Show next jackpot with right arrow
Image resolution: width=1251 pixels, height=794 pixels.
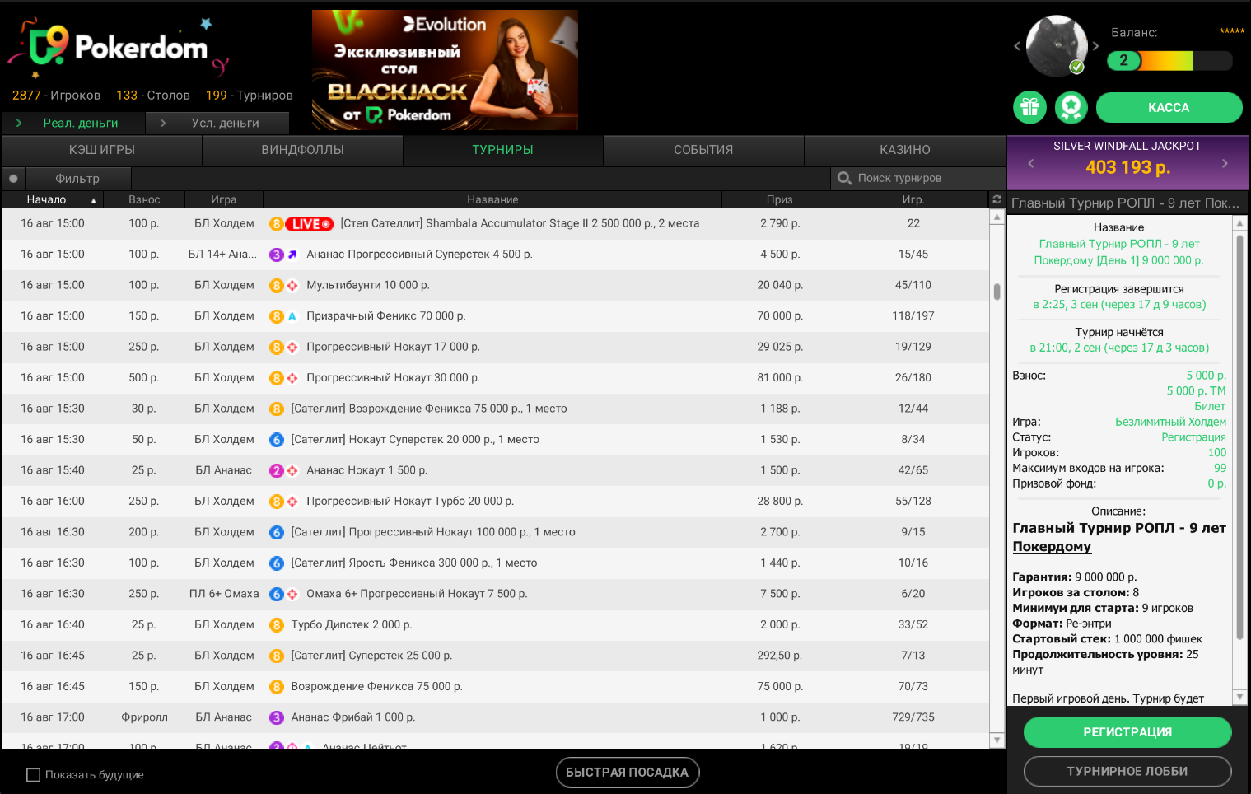click(x=1225, y=163)
